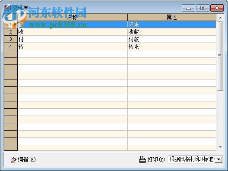Viewport: 228px width, 171px height.
Task: Select row header number 2
Action: point(11,32)
